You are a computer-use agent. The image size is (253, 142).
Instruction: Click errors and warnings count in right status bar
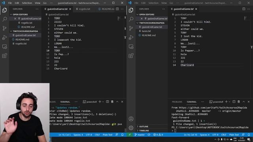[x=158, y=135]
